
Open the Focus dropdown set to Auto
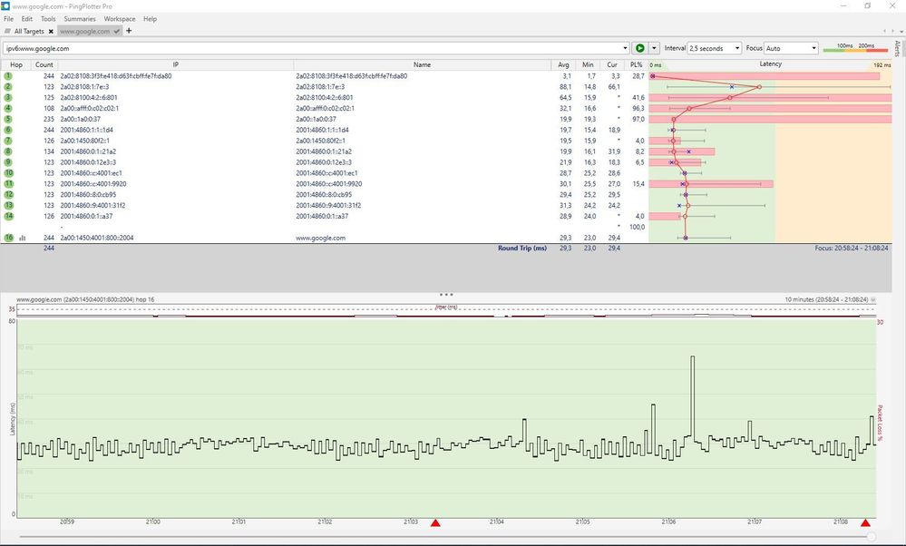[x=792, y=48]
